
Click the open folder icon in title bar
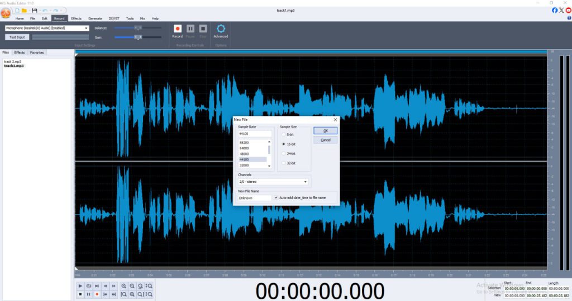click(x=25, y=10)
